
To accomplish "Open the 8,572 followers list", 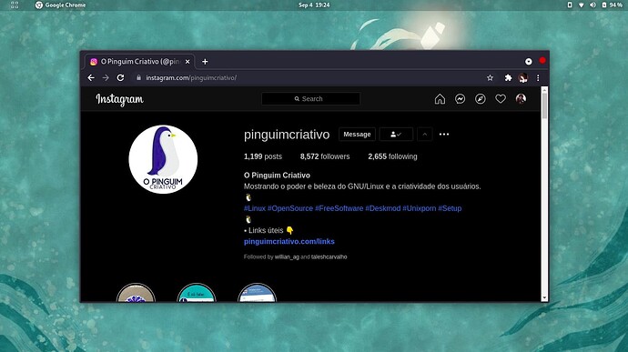I will (325, 156).
